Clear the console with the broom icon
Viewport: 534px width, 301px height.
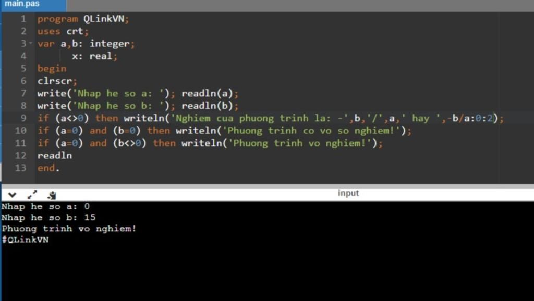(x=52, y=195)
